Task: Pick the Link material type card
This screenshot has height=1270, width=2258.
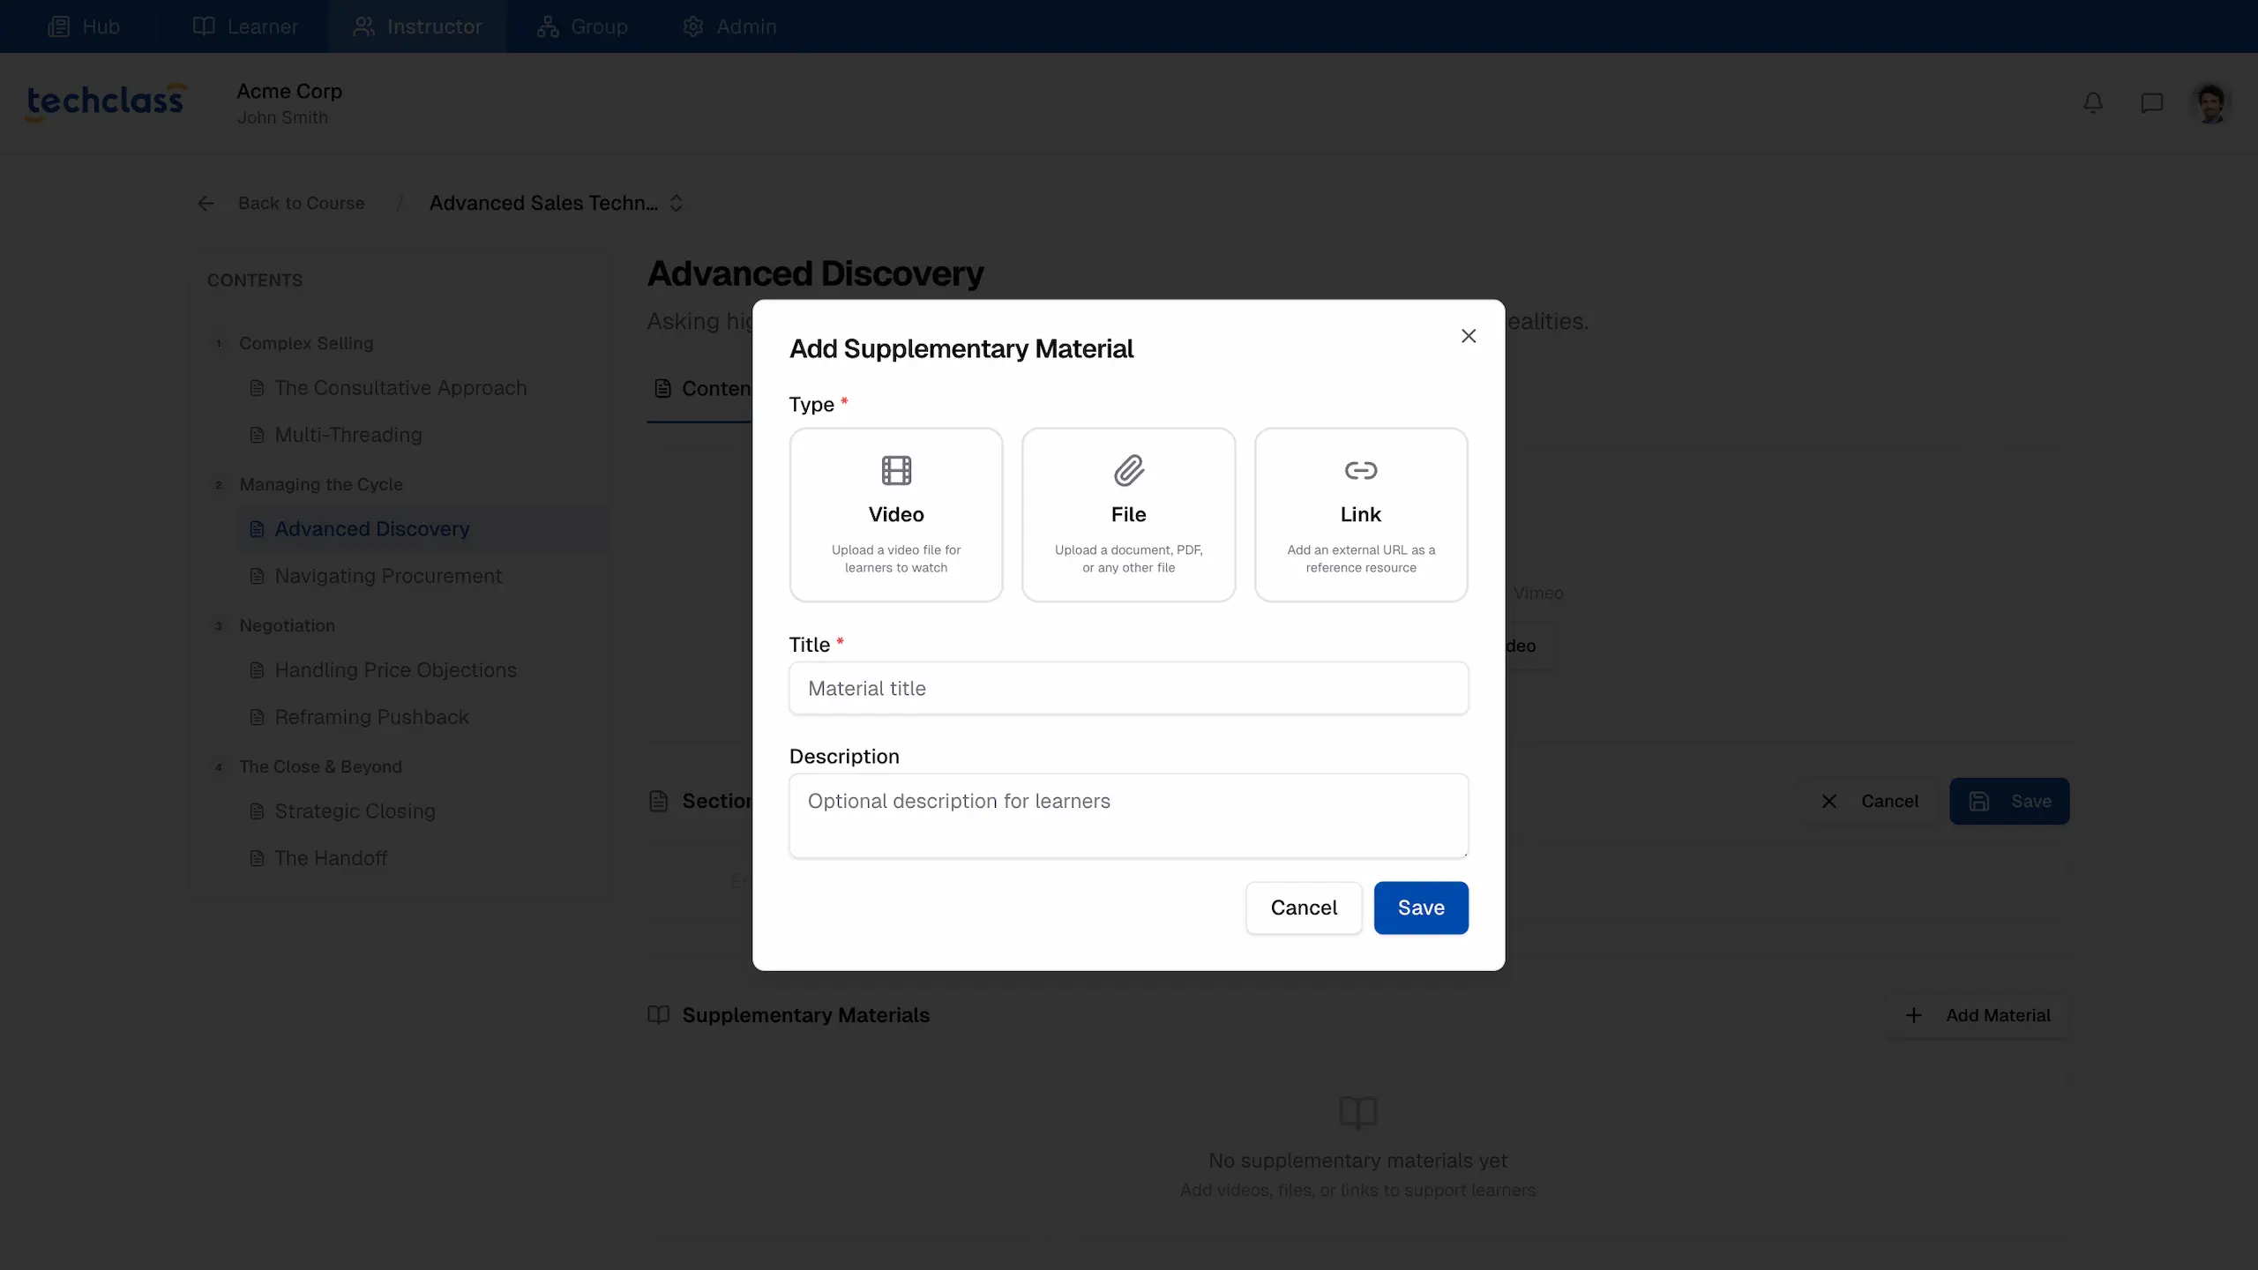Action: pyautogui.click(x=1360, y=515)
